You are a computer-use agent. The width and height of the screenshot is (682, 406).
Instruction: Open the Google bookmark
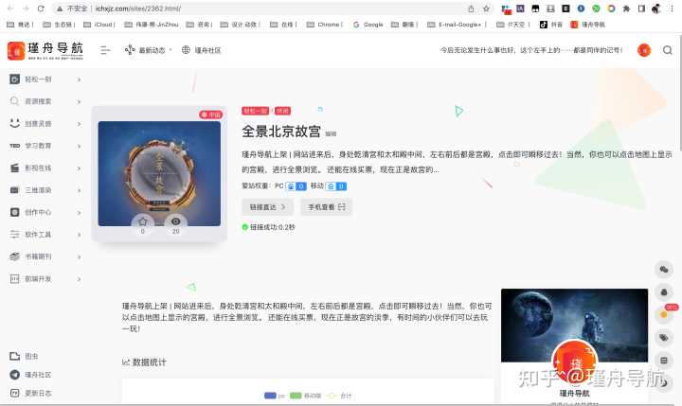coord(368,25)
